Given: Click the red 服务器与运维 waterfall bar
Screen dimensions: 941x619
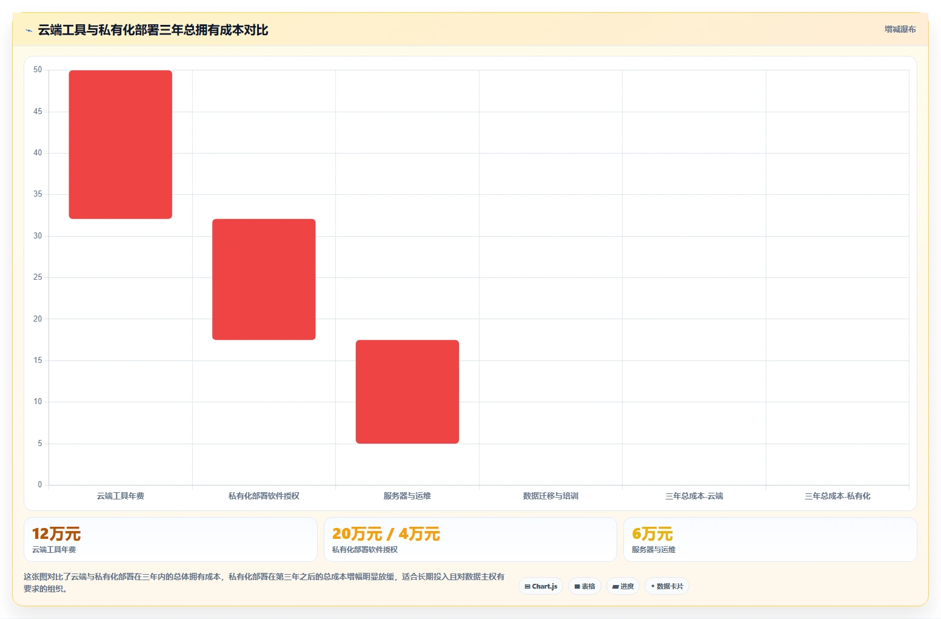Looking at the screenshot, I should [x=407, y=391].
